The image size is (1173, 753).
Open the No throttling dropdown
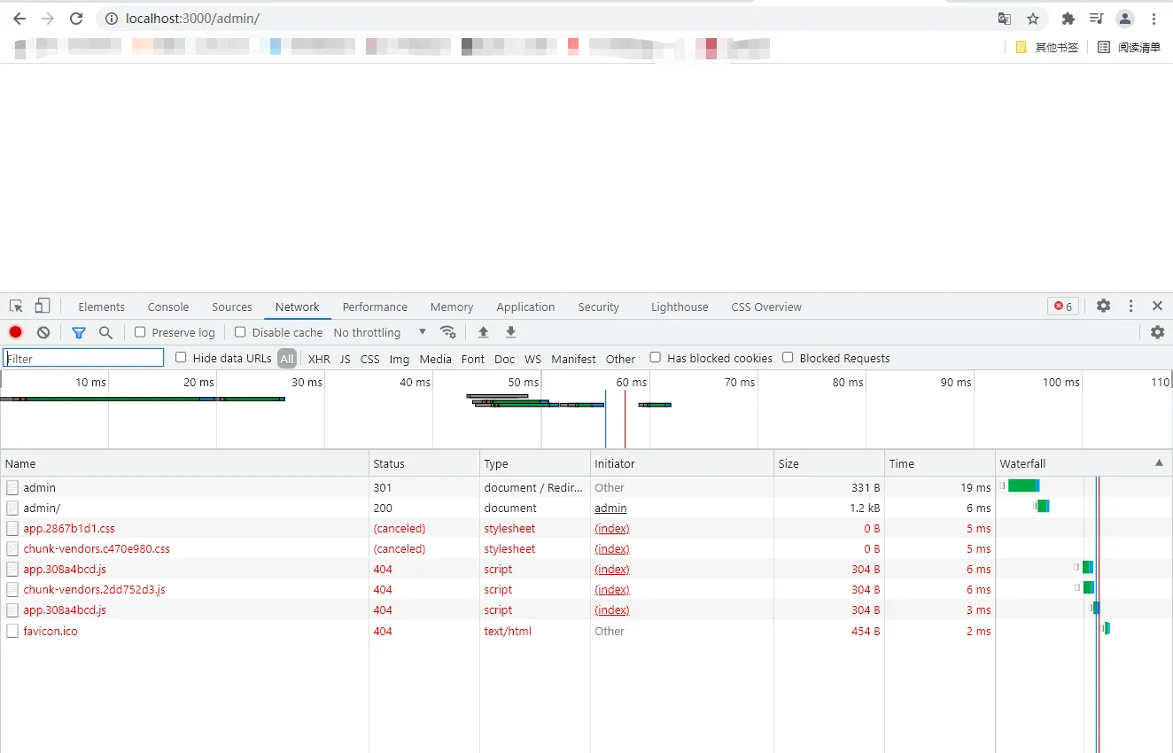(x=380, y=332)
